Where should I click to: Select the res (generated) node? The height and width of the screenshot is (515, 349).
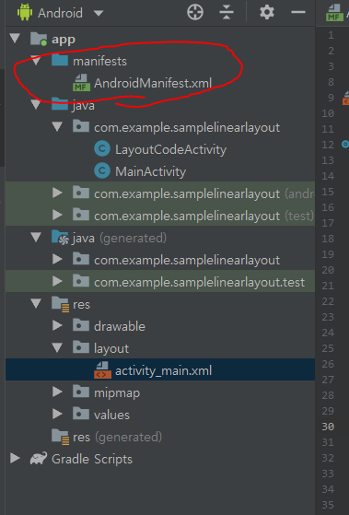coord(117,438)
